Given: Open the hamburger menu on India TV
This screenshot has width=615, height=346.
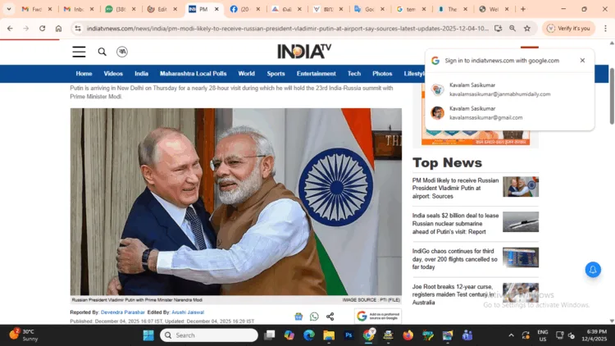Looking at the screenshot, I should [79, 52].
